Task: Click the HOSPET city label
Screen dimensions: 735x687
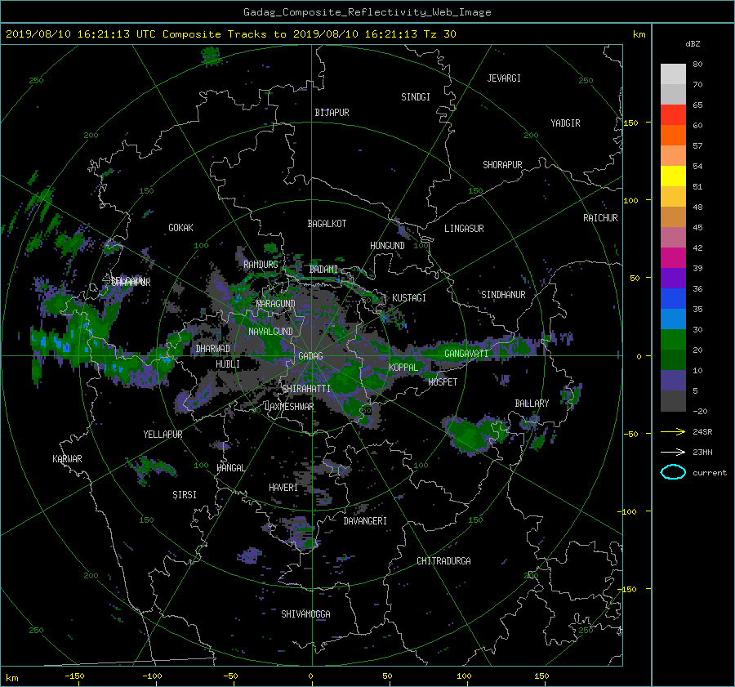Action: coord(443,382)
